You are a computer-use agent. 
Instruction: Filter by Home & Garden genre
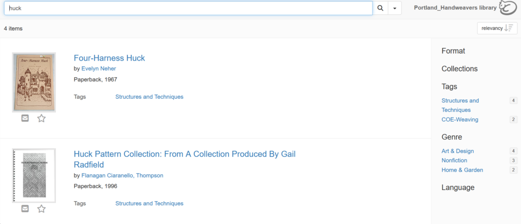pyautogui.click(x=462, y=170)
